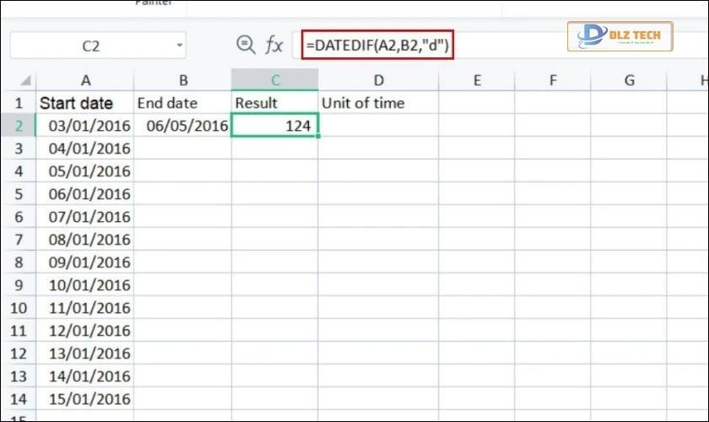Select the cell containing 12/01/2016
Screen dimensions: 709x422
tap(85, 331)
